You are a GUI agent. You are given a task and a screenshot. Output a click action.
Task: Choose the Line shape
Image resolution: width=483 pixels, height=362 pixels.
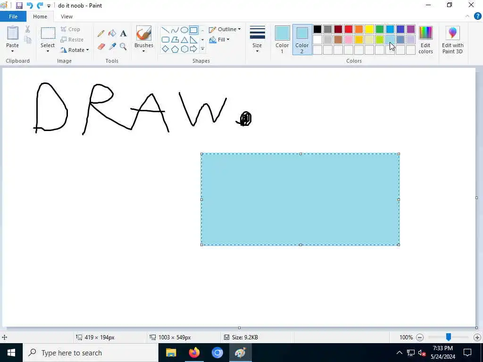coord(166,30)
